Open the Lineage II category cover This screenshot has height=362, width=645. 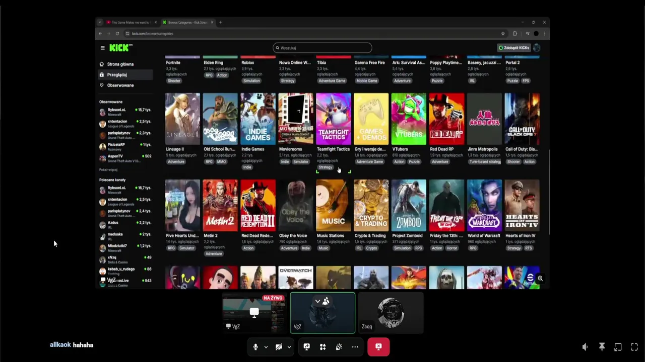(x=182, y=119)
